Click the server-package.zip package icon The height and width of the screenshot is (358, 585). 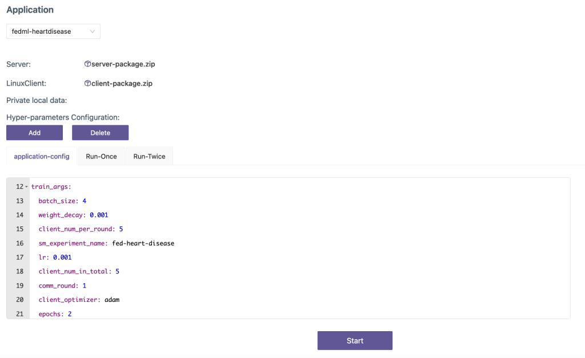[x=87, y=64]
